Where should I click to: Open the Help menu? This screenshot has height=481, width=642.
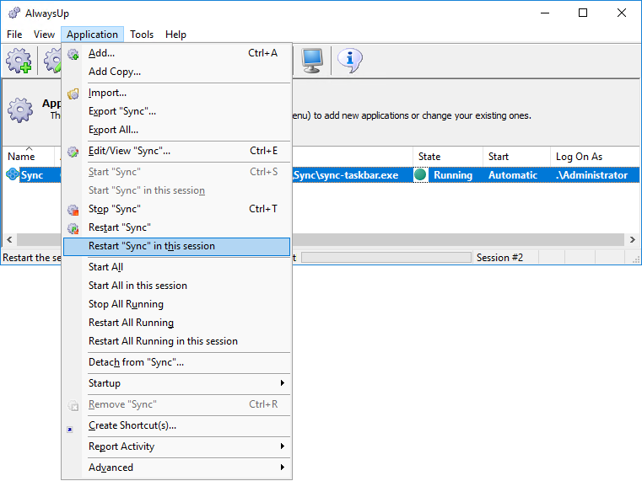tap(175, 35)
